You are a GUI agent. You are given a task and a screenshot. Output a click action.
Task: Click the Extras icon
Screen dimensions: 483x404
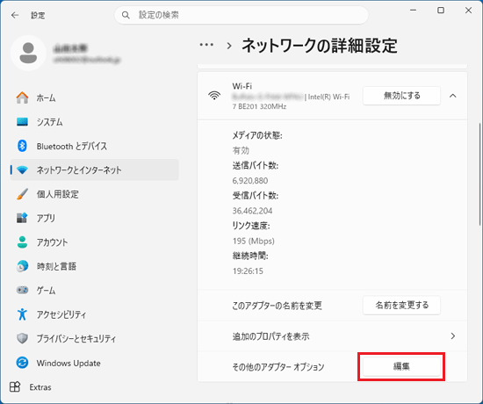(x=15, y=386)
